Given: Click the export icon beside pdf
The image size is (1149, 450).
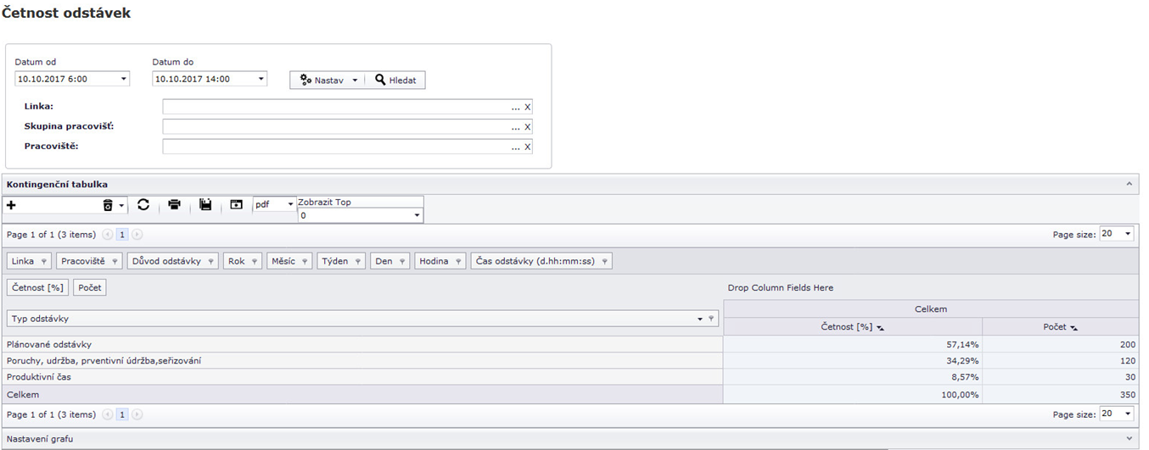Looking at the screenshot, I should pyautogui.click(x=236, y=205).
